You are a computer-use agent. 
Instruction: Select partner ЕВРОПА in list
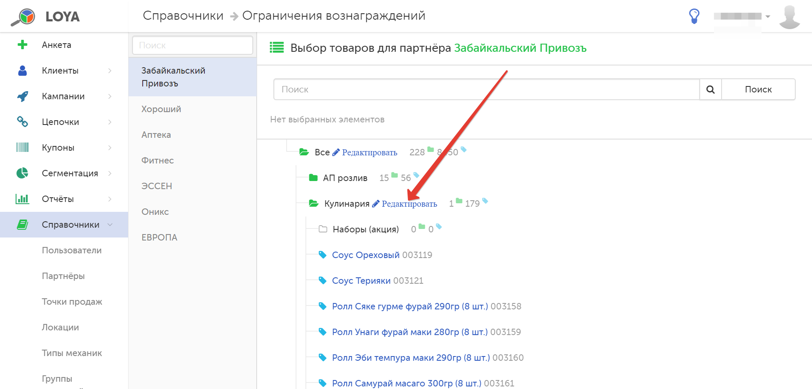tap(192, 238)
